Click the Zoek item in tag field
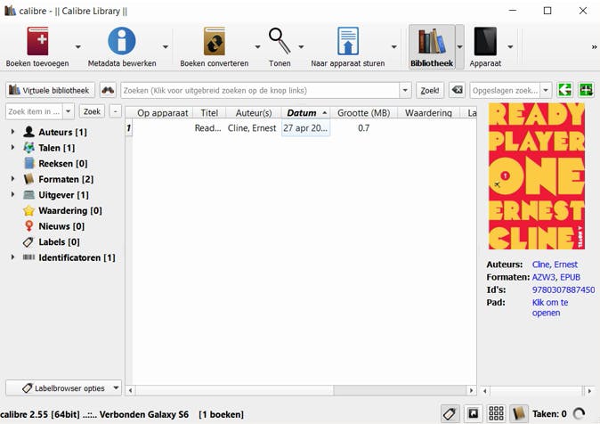Image resolution: width=600 pixels, height=424 pixels. click(34, 111)
